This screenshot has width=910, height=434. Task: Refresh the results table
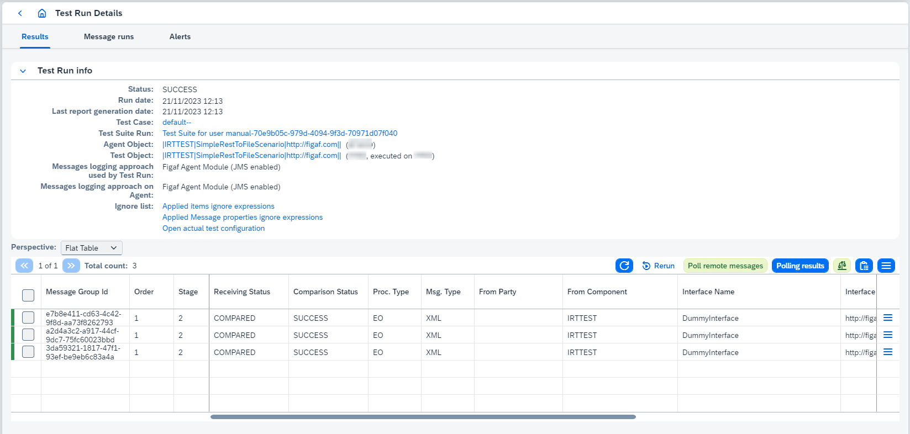(624, 266)
